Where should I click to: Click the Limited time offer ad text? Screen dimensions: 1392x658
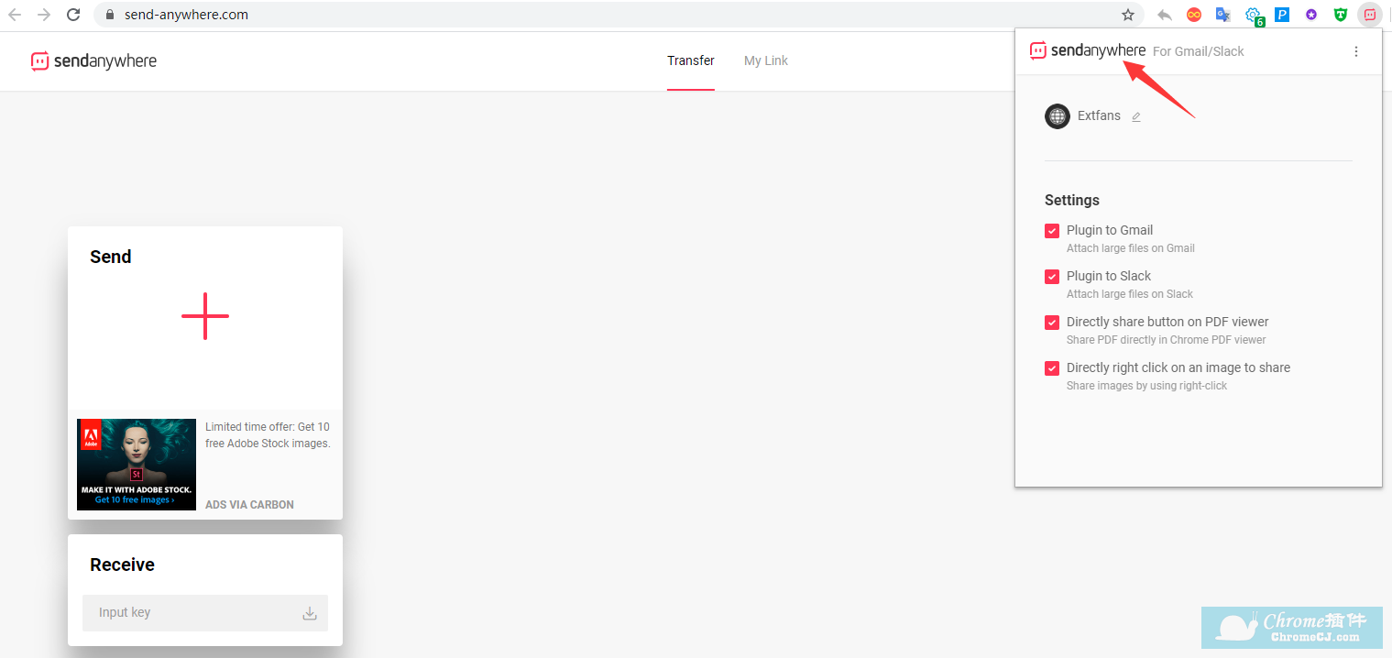268,435
